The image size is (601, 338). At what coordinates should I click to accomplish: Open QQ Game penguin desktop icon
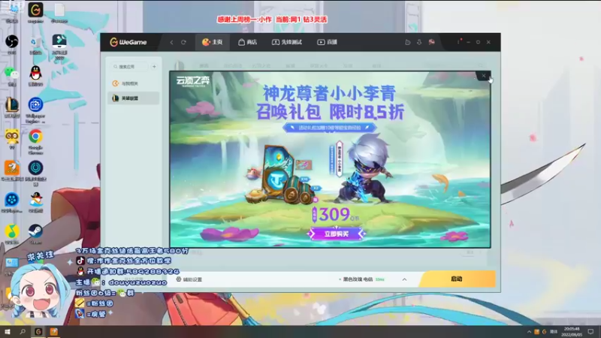(x=35, y=202)
